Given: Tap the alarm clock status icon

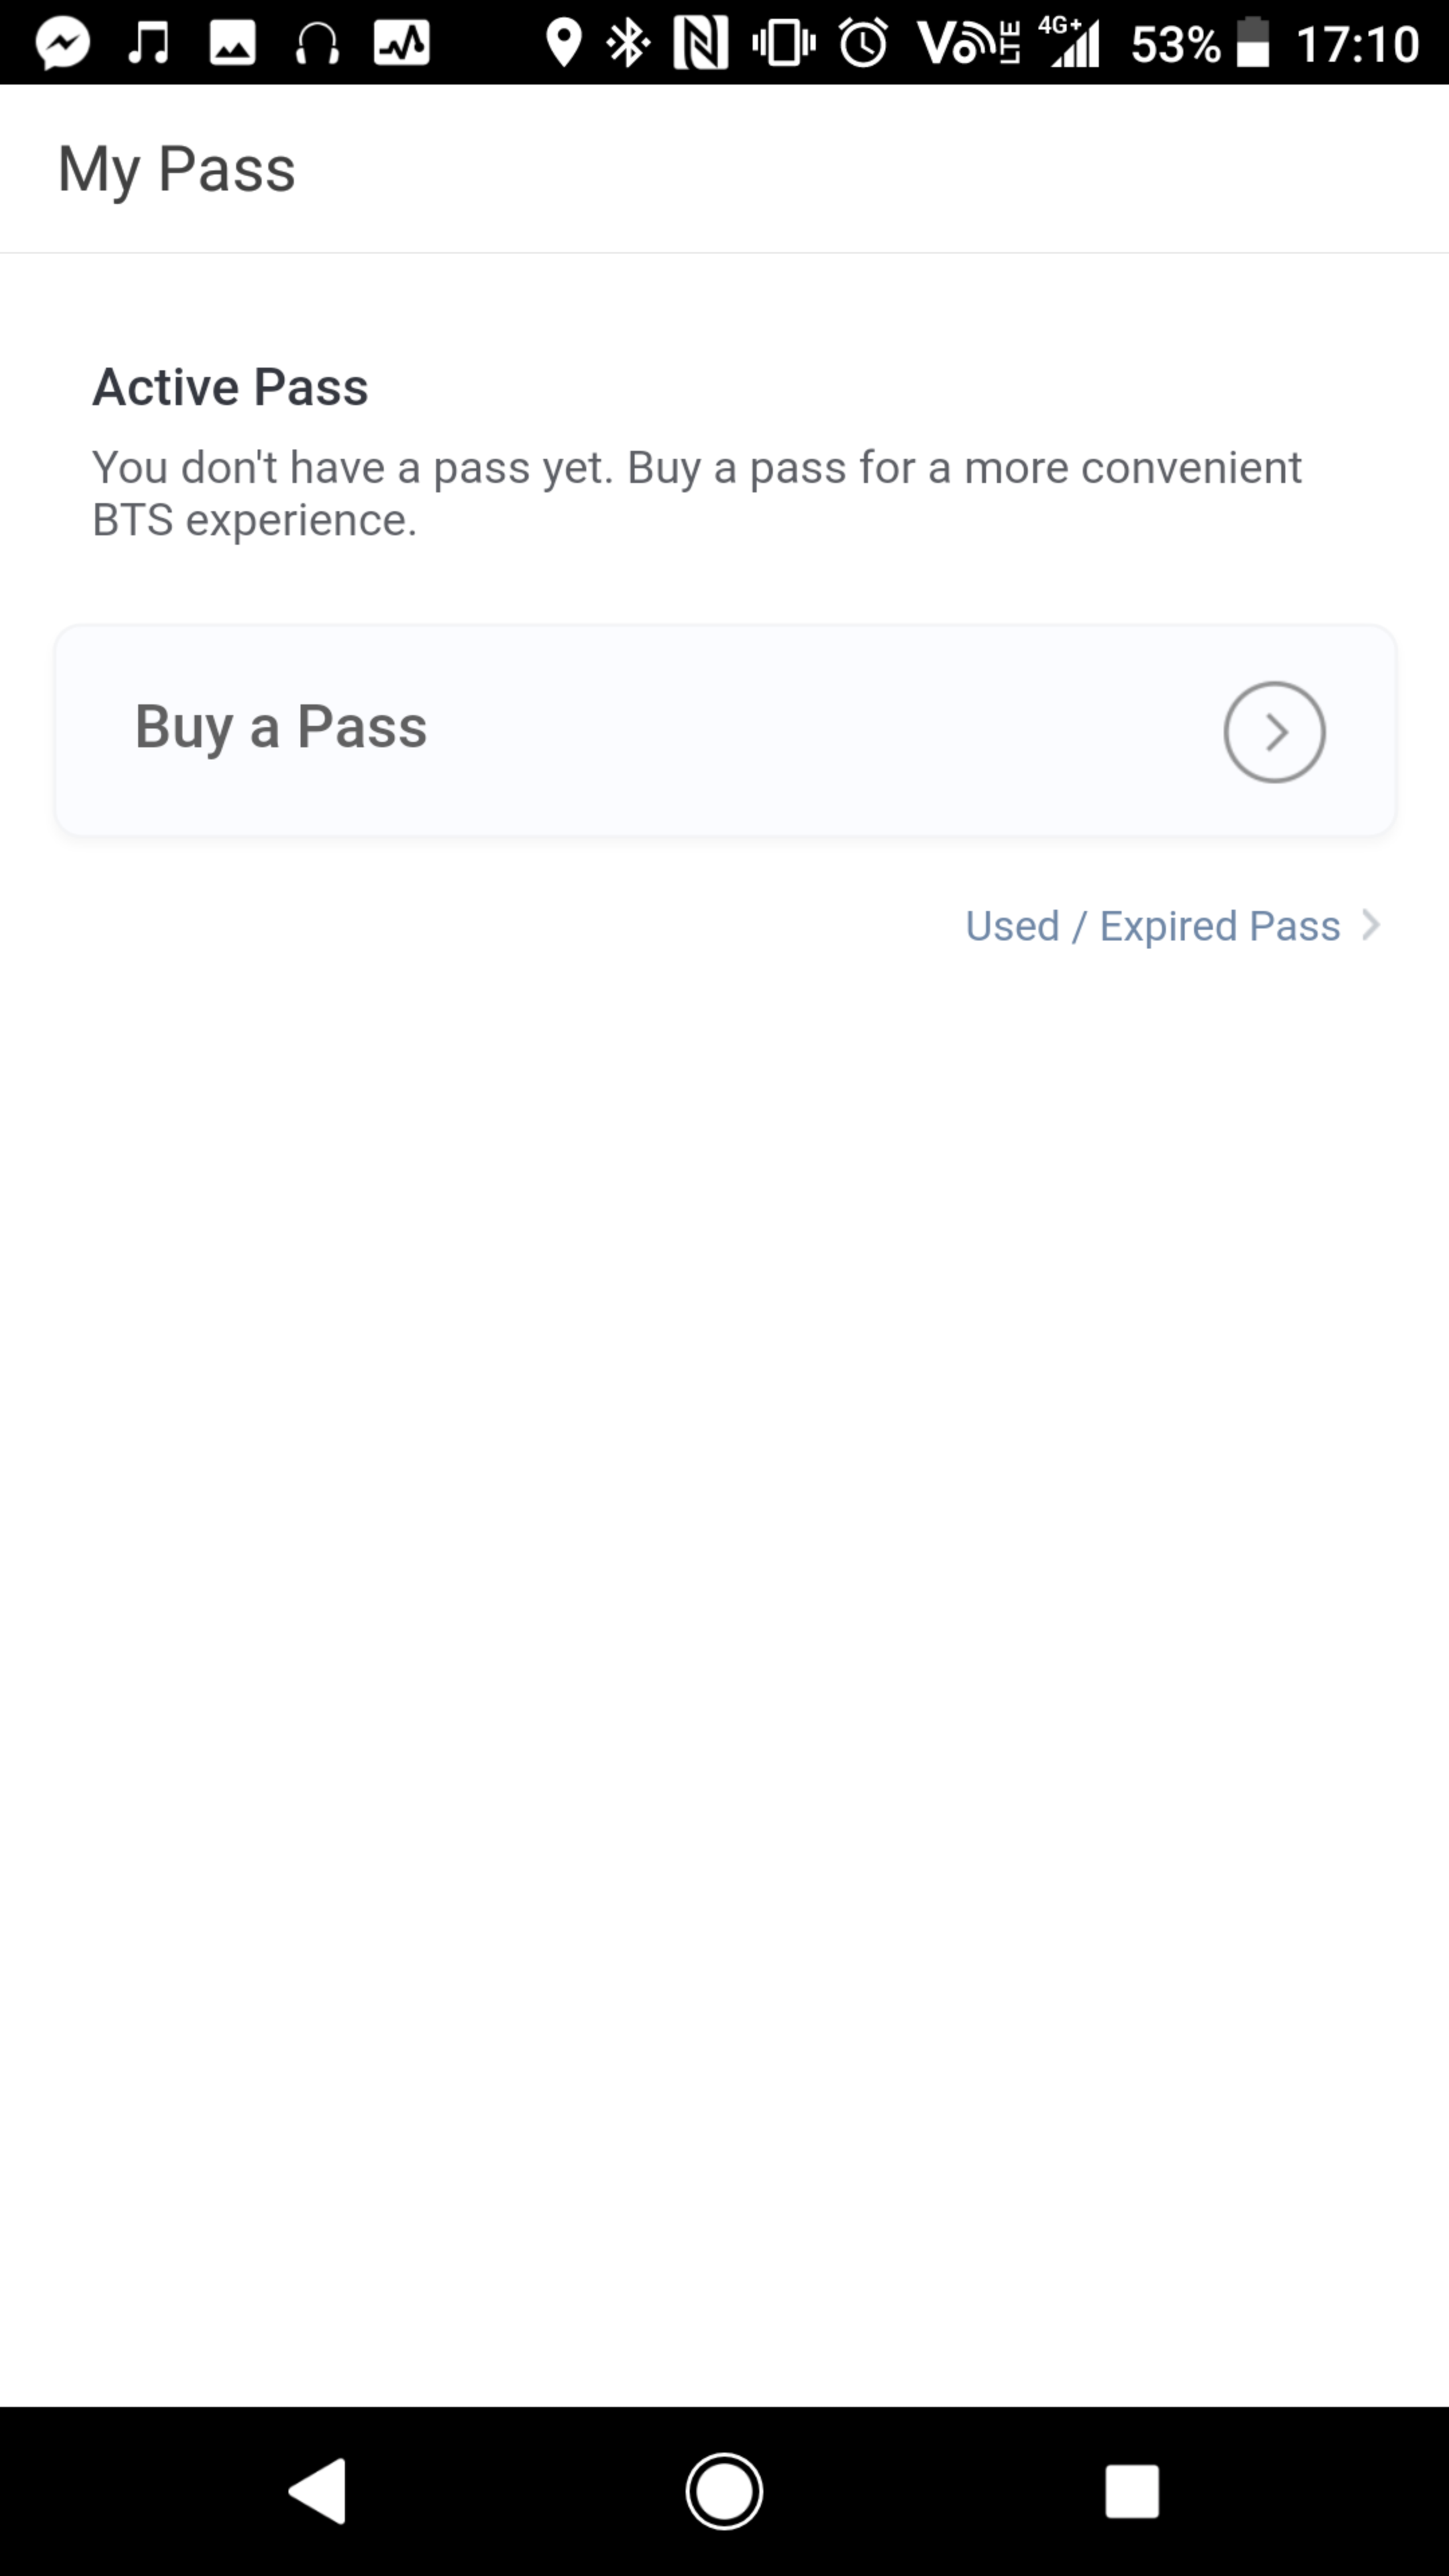Looking at the screenshot, I should point(863,44).
